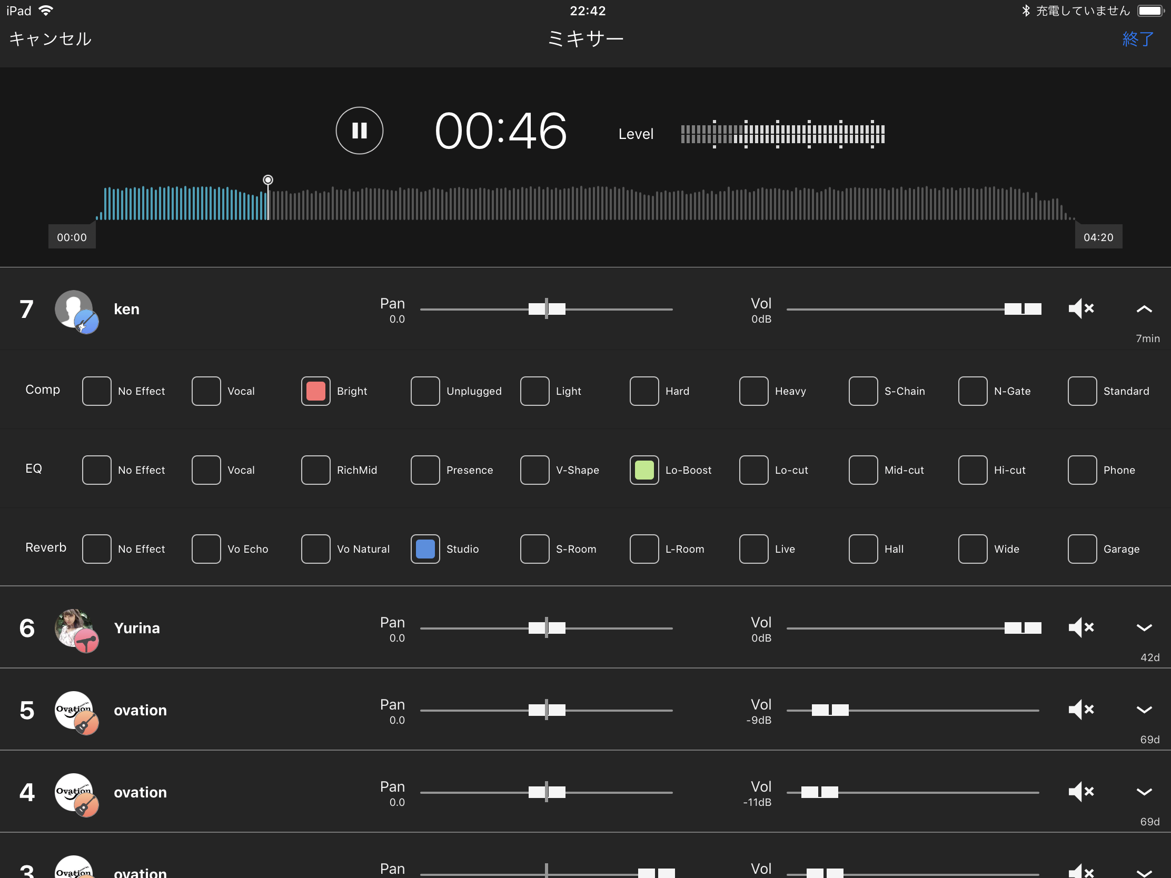Image resolution: width=1171 pixels, height=878 pixels.
Task: Tap the Wi-Fi status icon
Action: [46, 11]
